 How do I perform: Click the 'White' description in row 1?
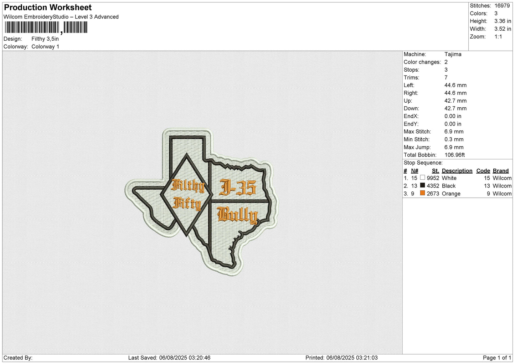pyautogui.click(x=449, y=178)
